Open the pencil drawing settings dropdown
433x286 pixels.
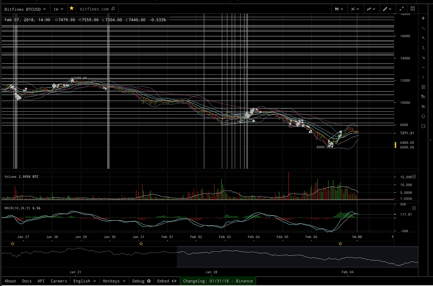pos(387,9)
